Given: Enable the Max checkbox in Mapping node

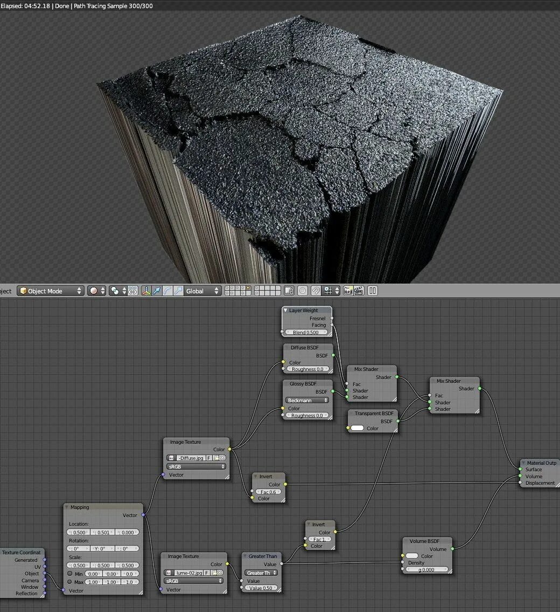Looking at the screenshot, I should tap(70, 582).
